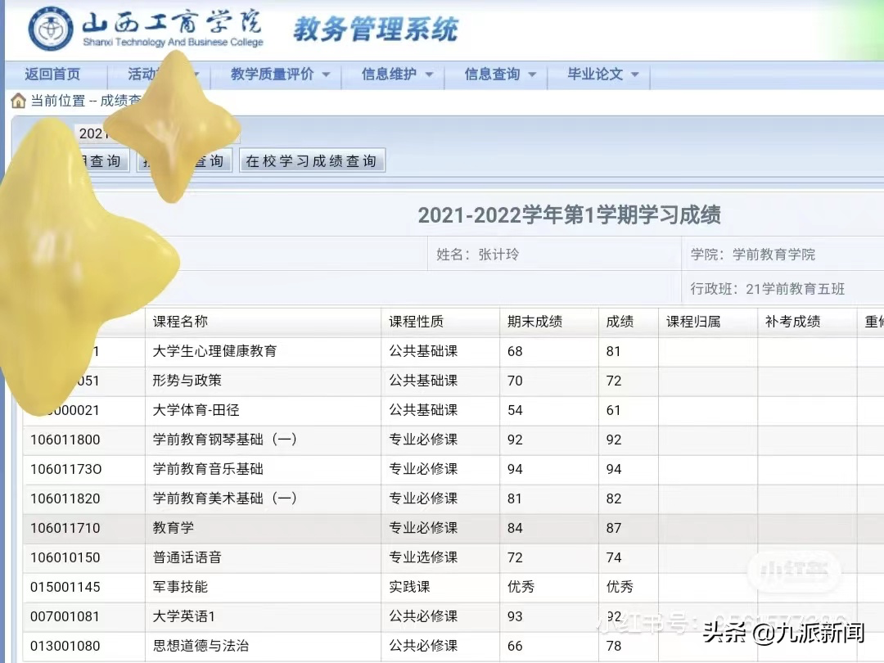This screenshot has width=884, height=663.
Task: Select the 学前教育音乐基础 course name
Action: click(208, 469)
